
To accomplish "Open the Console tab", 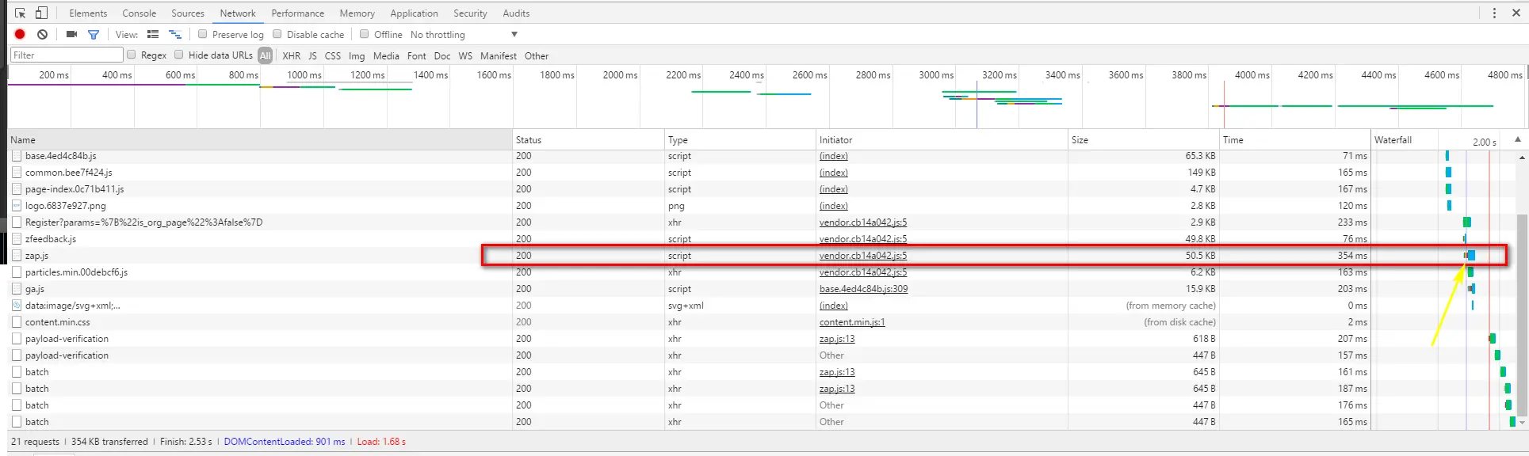I will (x=139, y=13).
